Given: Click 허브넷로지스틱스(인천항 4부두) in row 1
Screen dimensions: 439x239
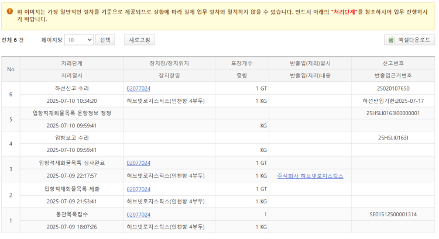Looking at the screenshot, I should point(166,227).
